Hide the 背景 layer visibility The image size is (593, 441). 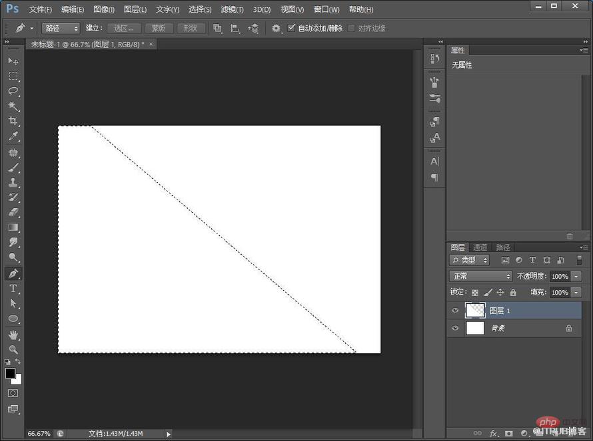(455, 328)
